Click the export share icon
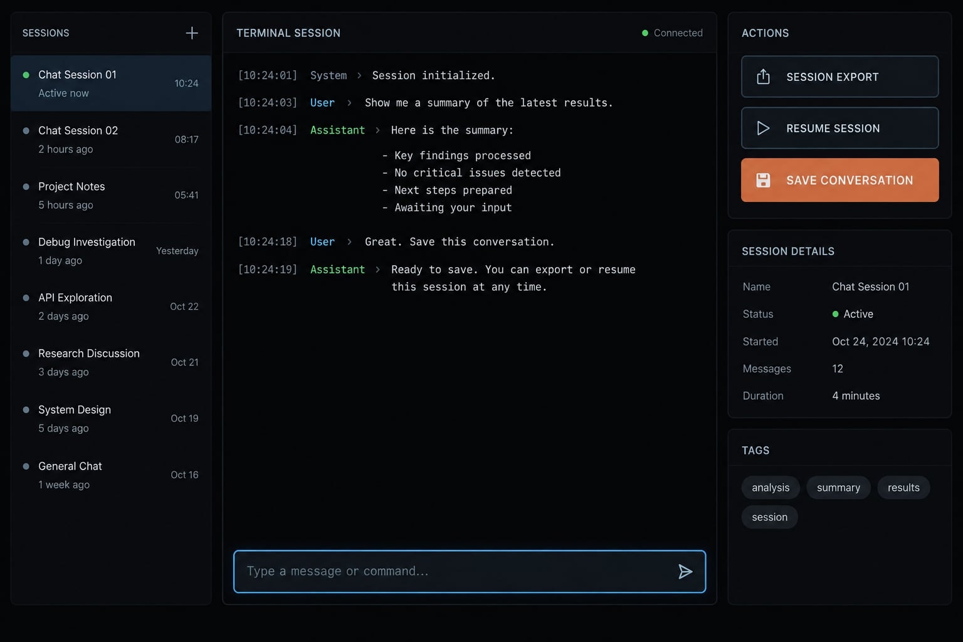The width and height of the screenshot is (963, 642). click(763, 76)
